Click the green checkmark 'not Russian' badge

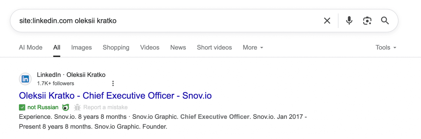22,107
